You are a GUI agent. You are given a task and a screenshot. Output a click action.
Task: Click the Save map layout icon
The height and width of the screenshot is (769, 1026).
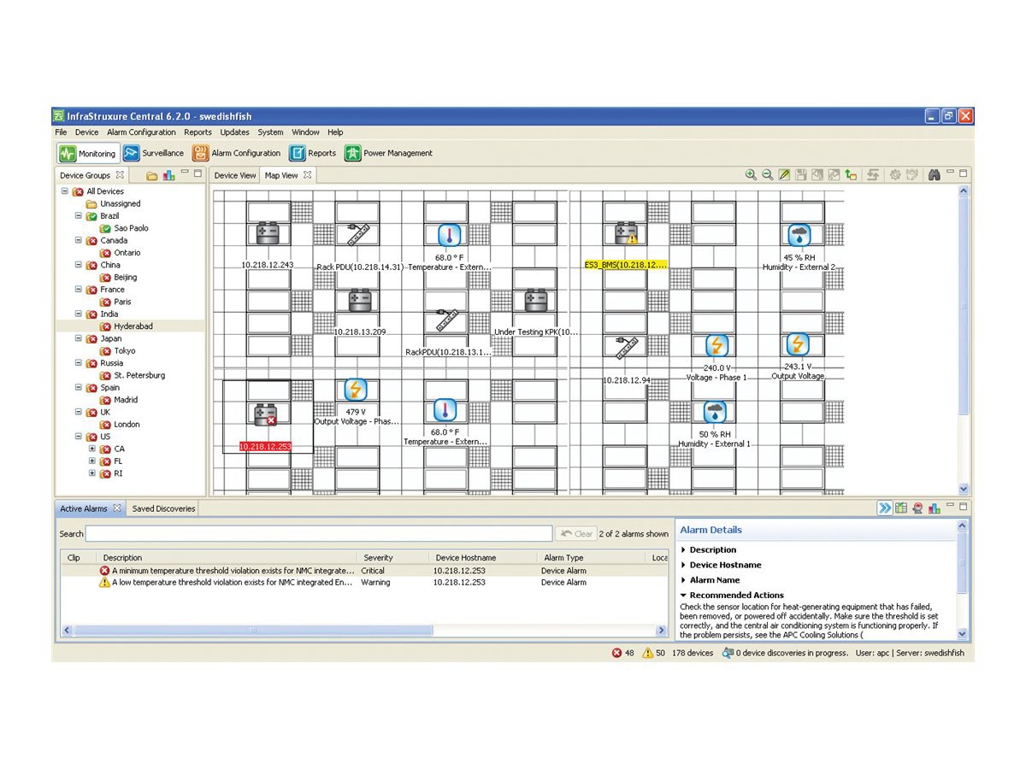(800, 174)
